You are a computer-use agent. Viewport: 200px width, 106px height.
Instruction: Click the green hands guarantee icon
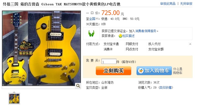pos(91,33)
